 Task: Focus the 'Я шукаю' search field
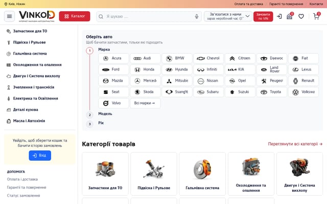click(149, 16)
